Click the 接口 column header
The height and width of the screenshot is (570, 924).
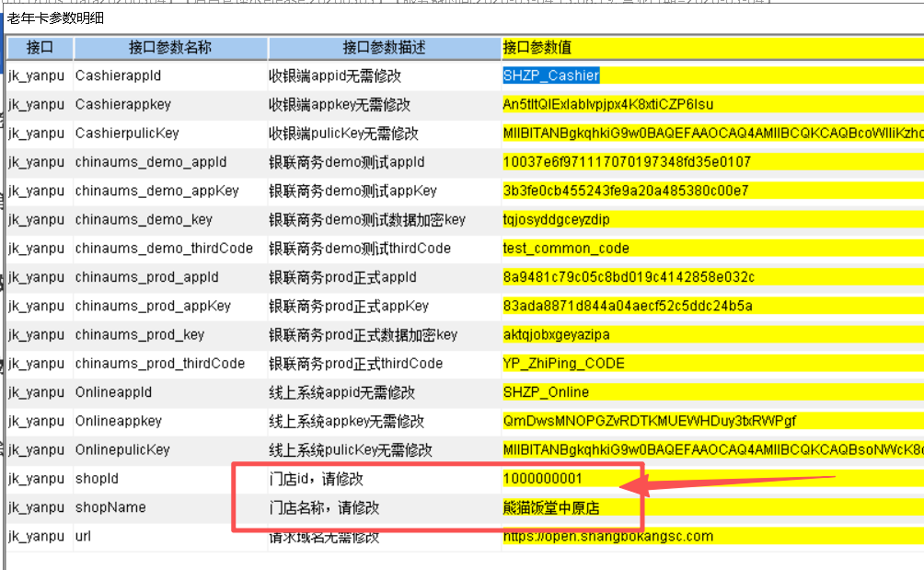(40, 48)
